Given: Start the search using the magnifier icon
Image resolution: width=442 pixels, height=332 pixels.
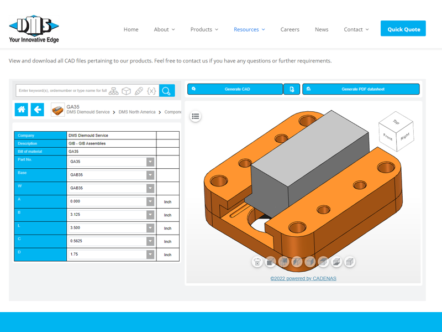Looking at the screenshot, I should [x=166, y=91].
